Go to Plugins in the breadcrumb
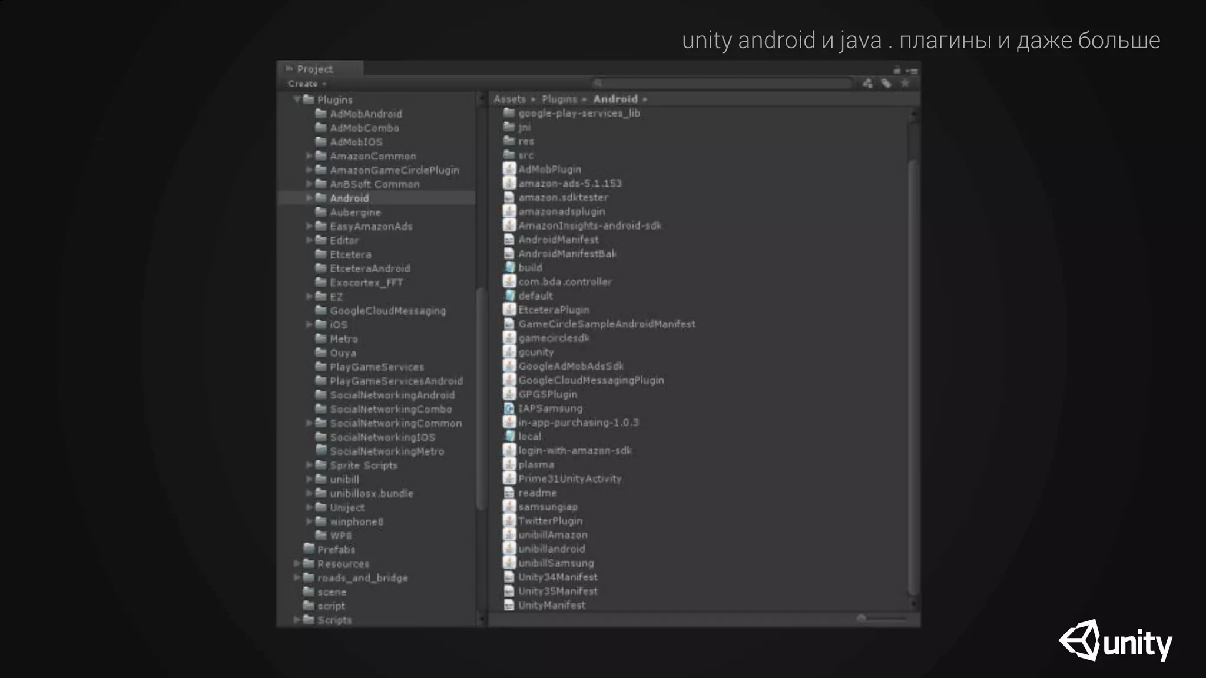Image resolution: width=1206 pixels, height=678 pixels. click(x=559, y=99)
